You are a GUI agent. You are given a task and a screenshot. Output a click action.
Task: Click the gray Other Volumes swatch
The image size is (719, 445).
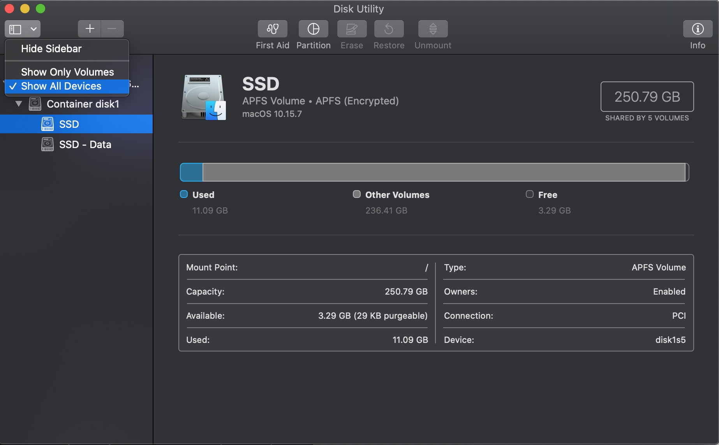point(357,194)
